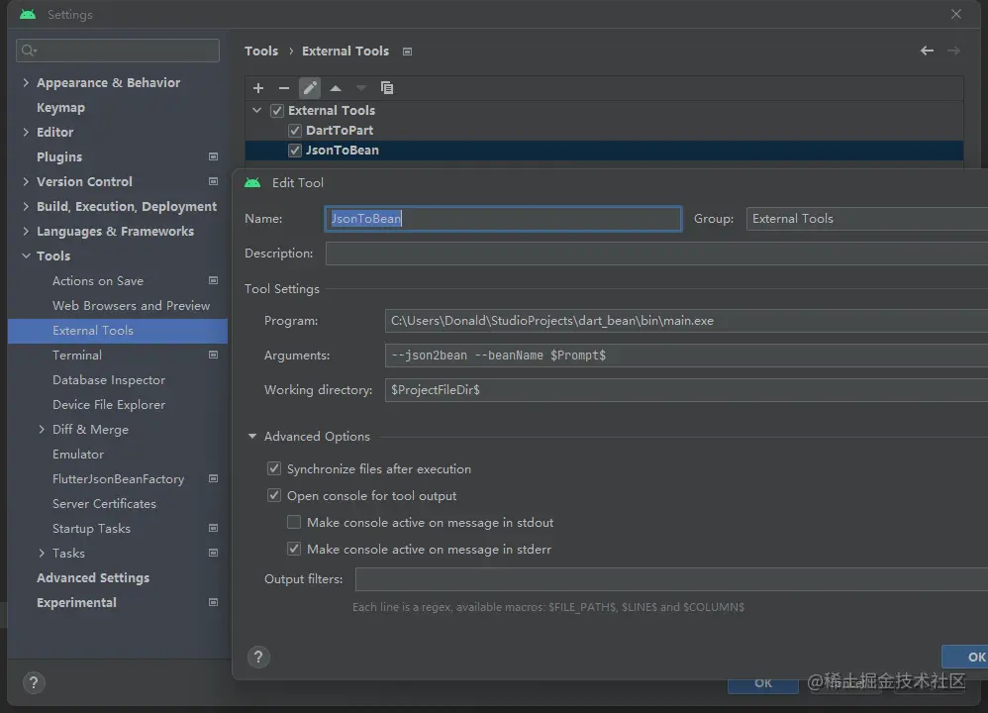This screenshot has width=988, height=713.
Task: Open help in Settings window bottom-left
Action: (x=34, y=682)
